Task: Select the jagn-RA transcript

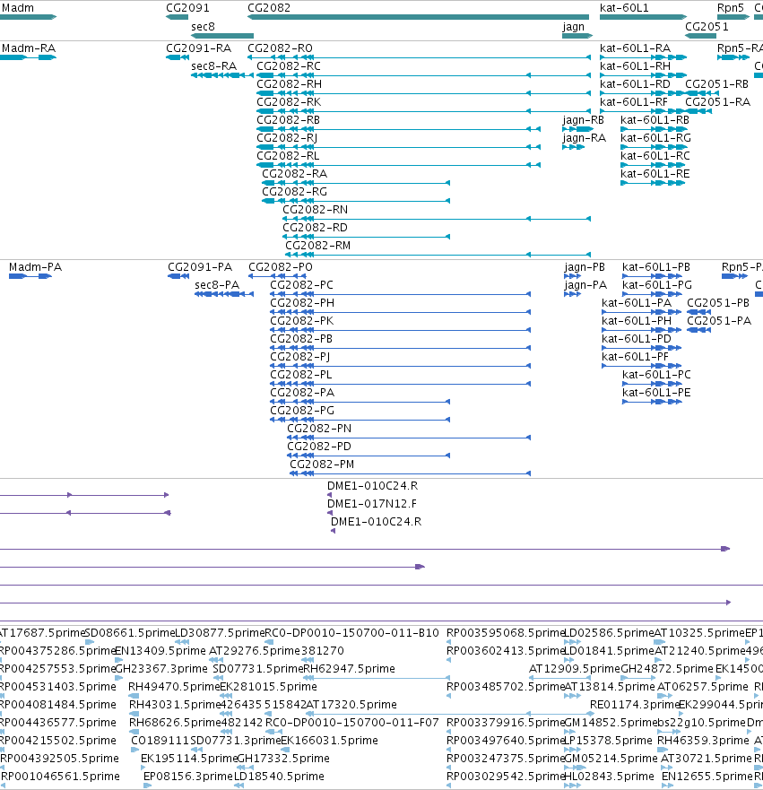Action: (585, 139)
